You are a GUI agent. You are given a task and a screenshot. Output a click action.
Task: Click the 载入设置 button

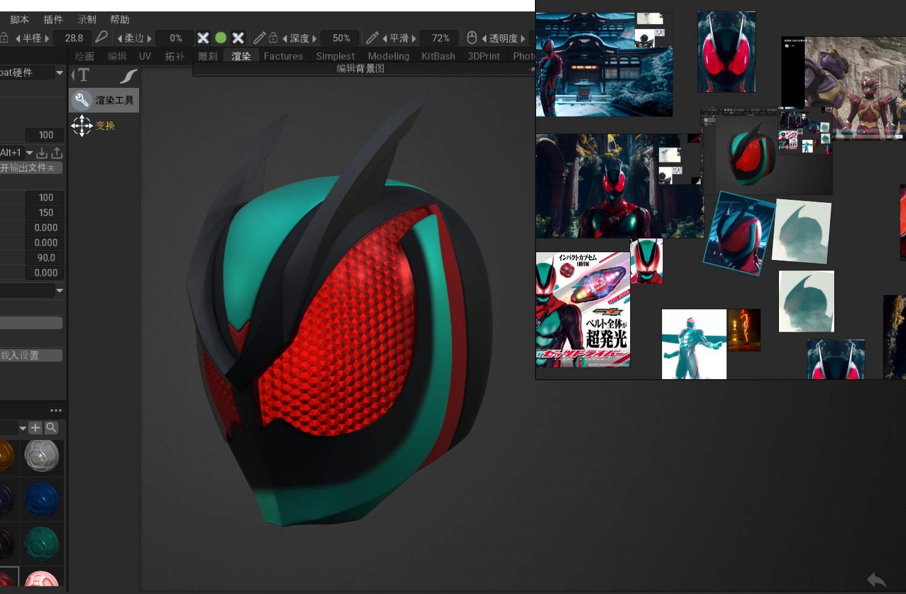[x=30, y=355]
